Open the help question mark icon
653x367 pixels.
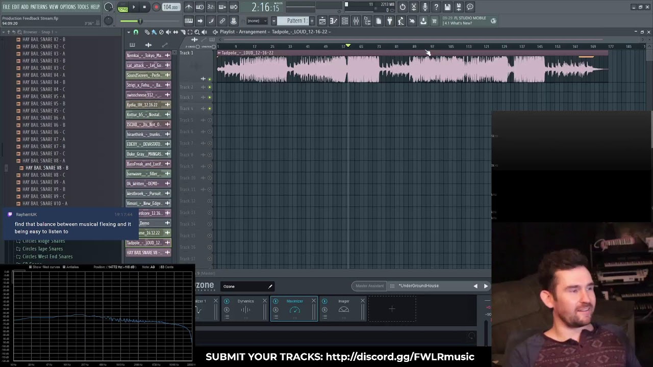436,7
